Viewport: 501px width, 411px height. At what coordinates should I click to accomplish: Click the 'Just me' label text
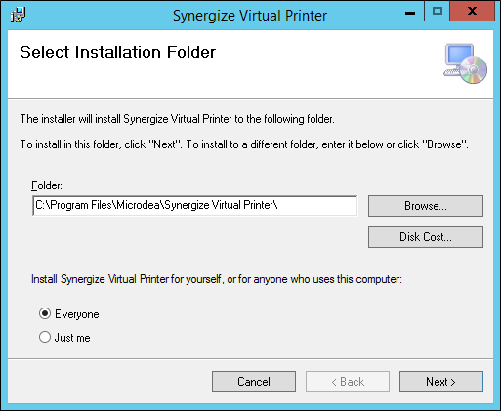click(72, 338)
